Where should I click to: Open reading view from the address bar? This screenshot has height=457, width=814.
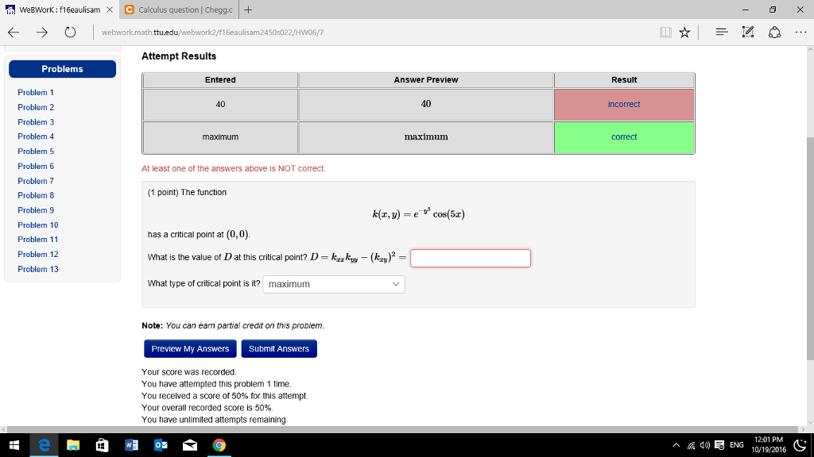[665, 32]
